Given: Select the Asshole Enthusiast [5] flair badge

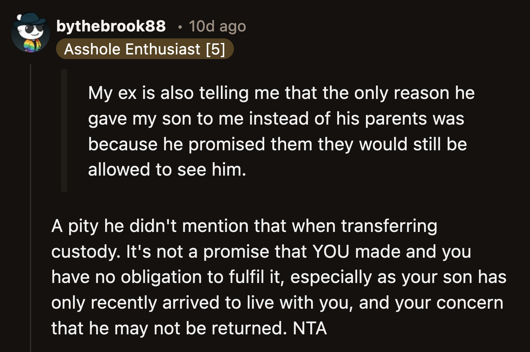Looking at the screenshot, I should (145, 49).
